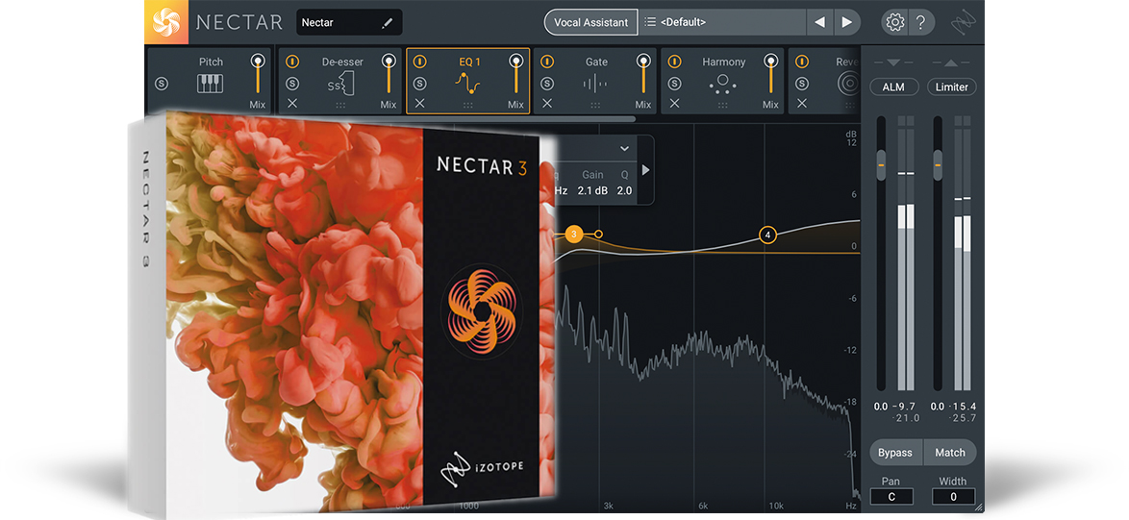Click the Harmony Mix slider knob
The height and width of the screenshot is (520, 1129).
(x=771, y=62)
